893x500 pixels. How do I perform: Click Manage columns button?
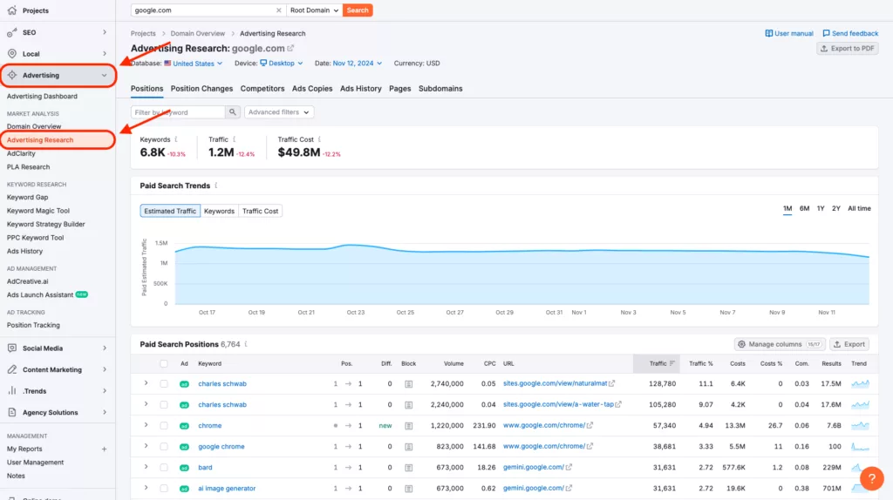(779, 344)
